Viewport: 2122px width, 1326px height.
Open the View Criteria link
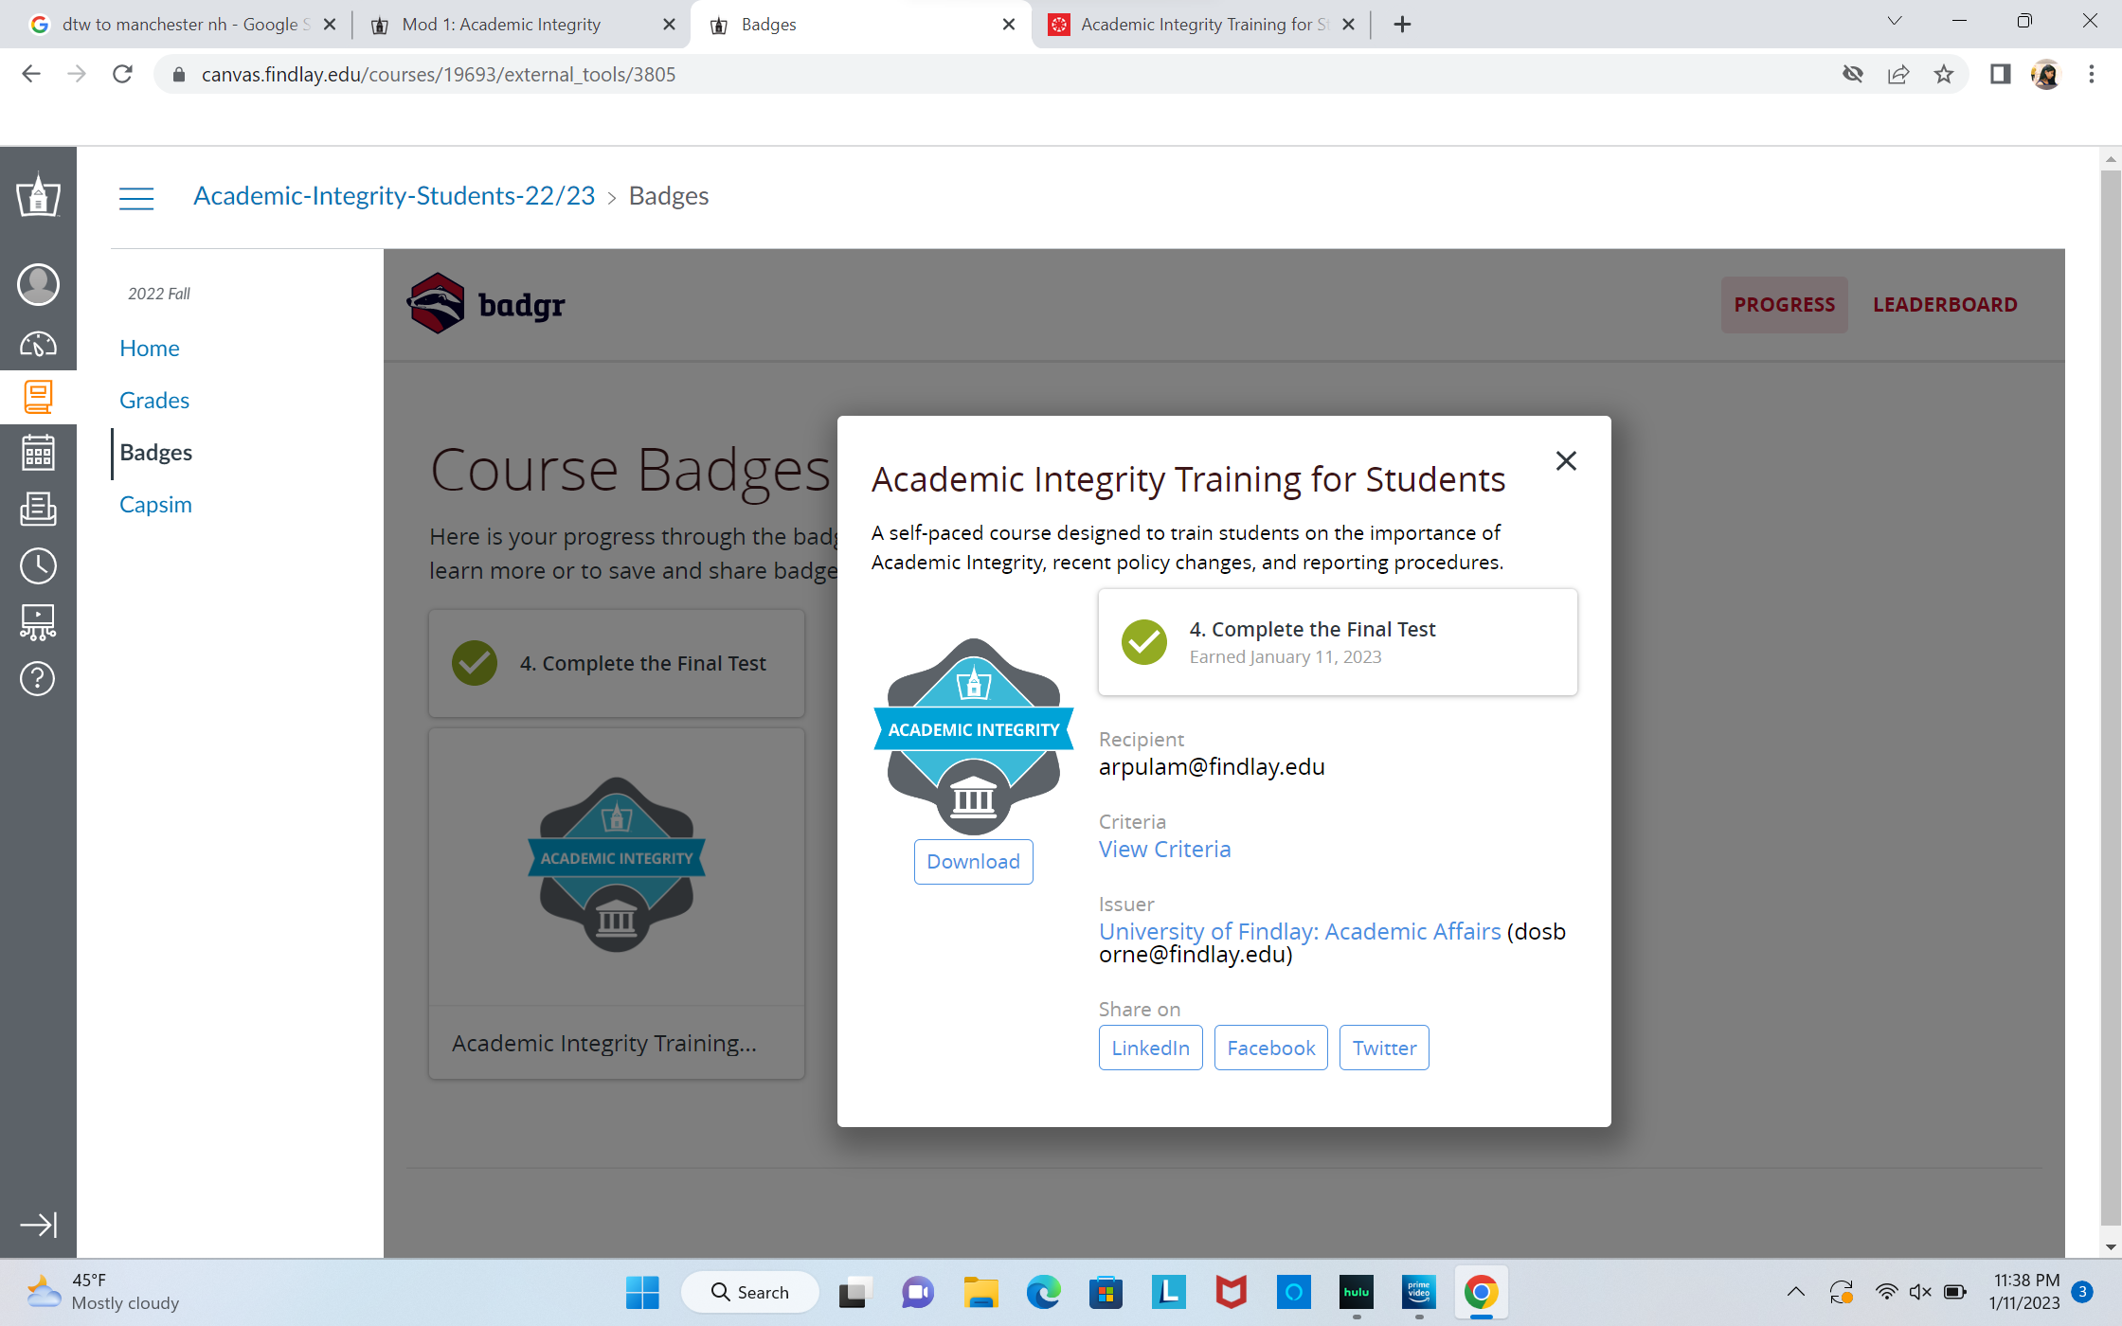1164,849
